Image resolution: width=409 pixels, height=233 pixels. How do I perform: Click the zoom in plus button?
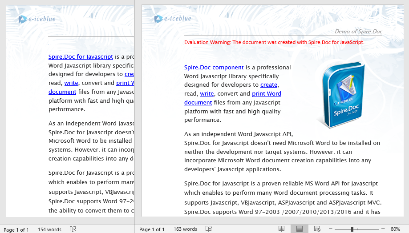[x=383, y=229]
